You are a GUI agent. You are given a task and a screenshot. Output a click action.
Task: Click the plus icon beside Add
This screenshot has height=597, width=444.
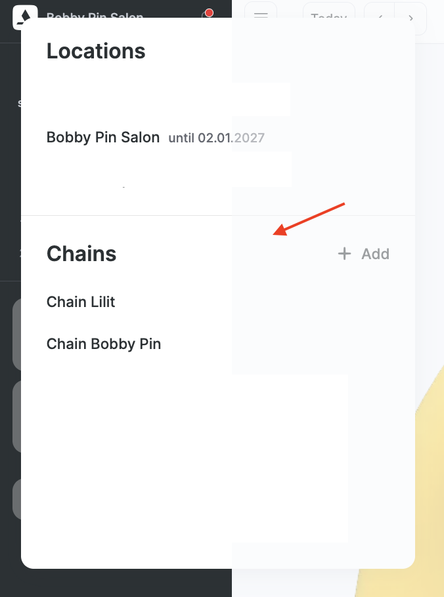(344, 254)
